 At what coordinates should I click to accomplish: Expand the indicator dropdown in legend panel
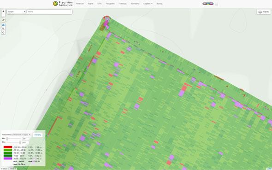click(x=22, y=135)
